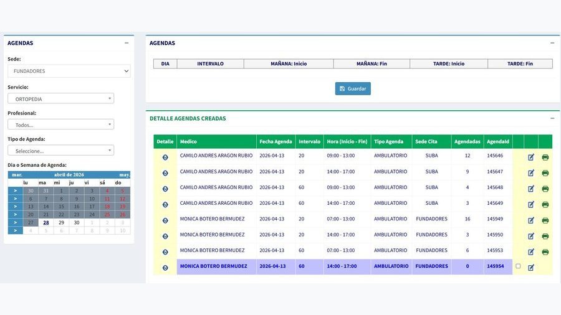Edit agenda 145648 with pencil icon
The width and height of the screenshot is (561, 315).
tap(531, 189)
